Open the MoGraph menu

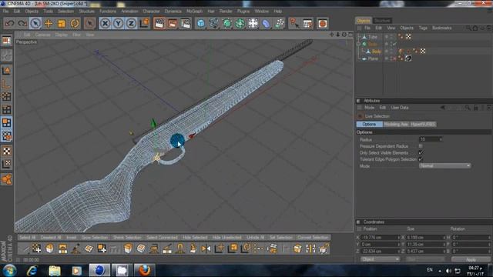tap(194, 11)
